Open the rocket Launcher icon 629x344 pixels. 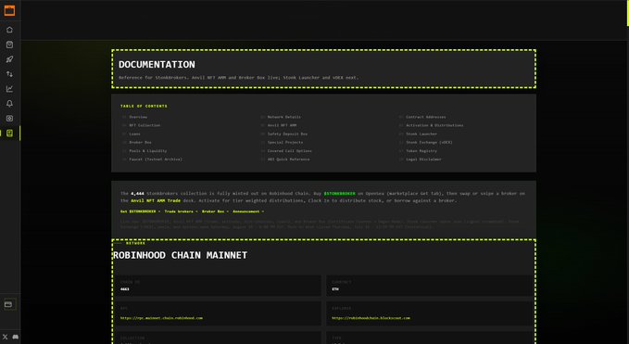coord(9,59)
